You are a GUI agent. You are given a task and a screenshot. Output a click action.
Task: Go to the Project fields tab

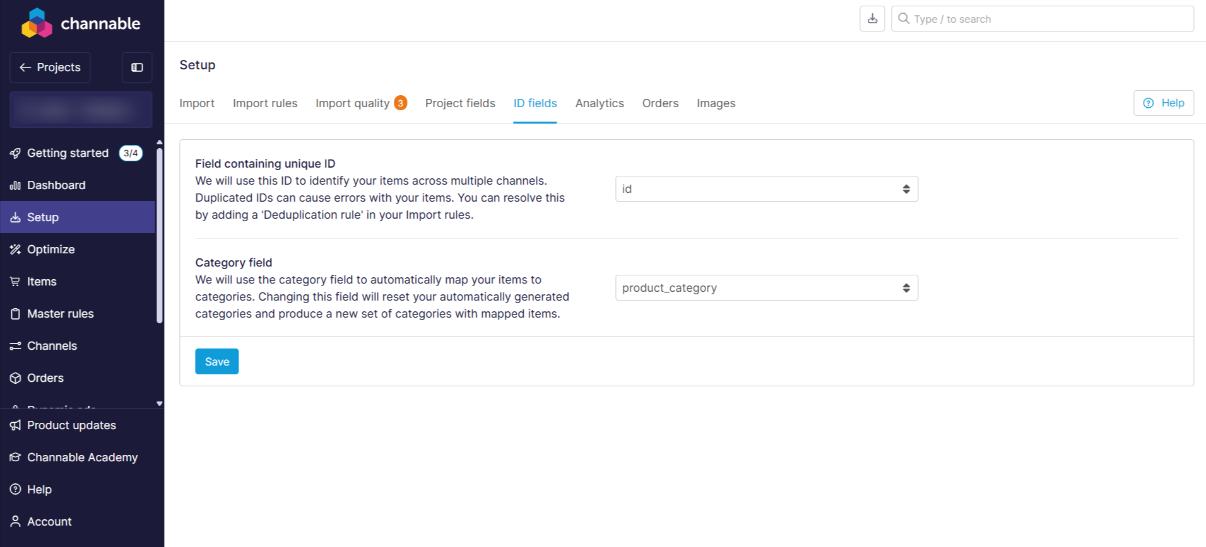pos(460,103)
